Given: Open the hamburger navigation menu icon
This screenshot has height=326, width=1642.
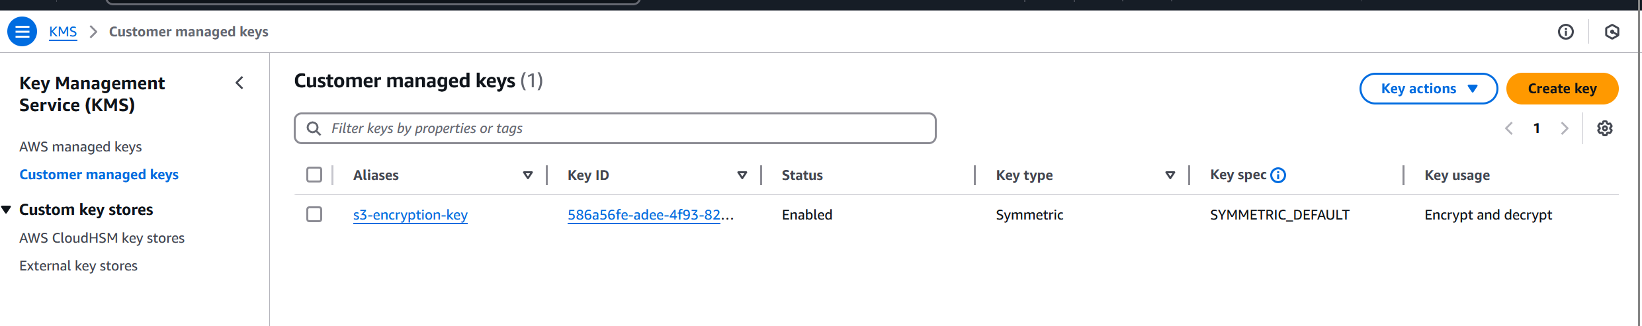Looking at the screenshot, I should point(22,32).
